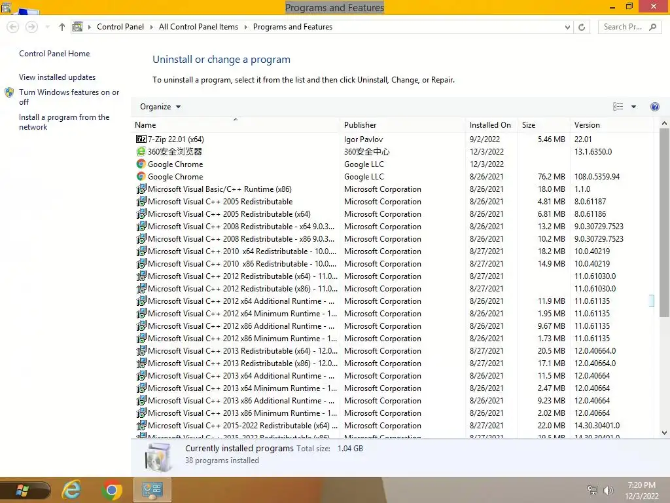Navigate to All Control Panel Items breadcrumb
The image size is (670, 503).
click(198, 27)
